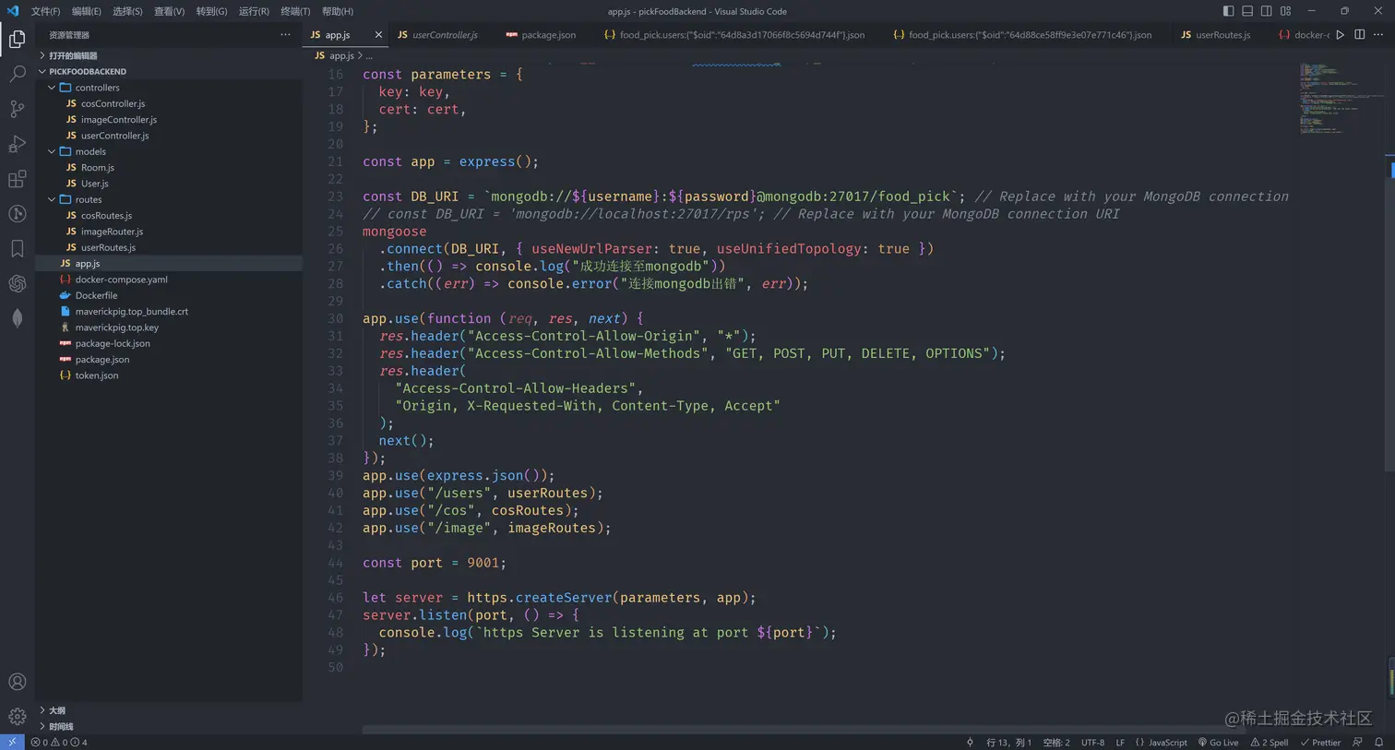This screenshot has height=750, width=1395.
Task: Open the bookmark icon in the activity bar
Action: (17, 248)
